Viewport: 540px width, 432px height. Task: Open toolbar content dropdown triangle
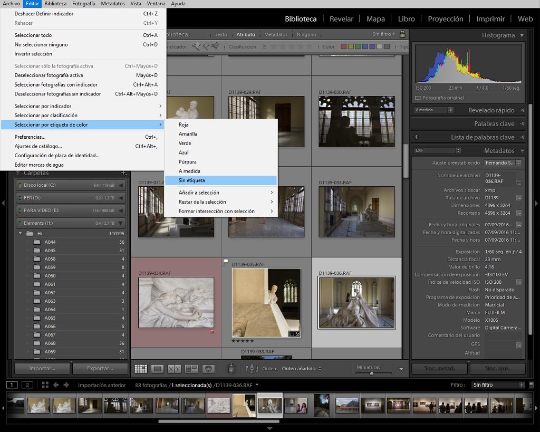pyautogui.click(x=401, y=369)
